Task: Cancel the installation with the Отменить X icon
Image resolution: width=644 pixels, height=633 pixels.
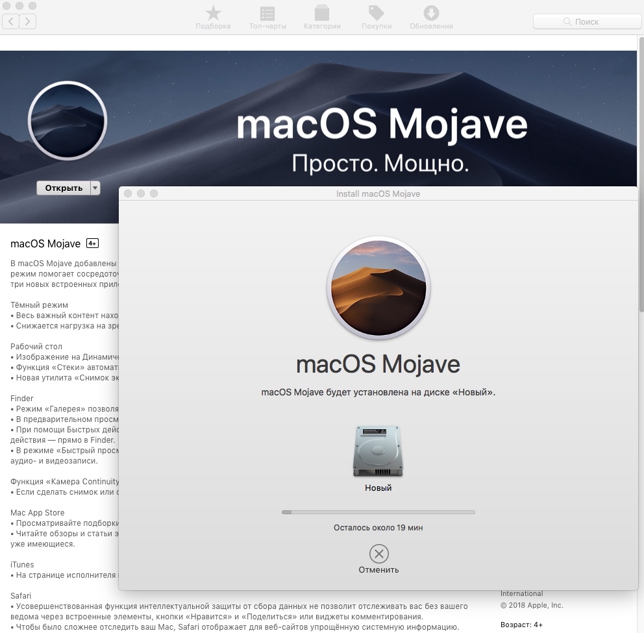Action: coord(378,554)
